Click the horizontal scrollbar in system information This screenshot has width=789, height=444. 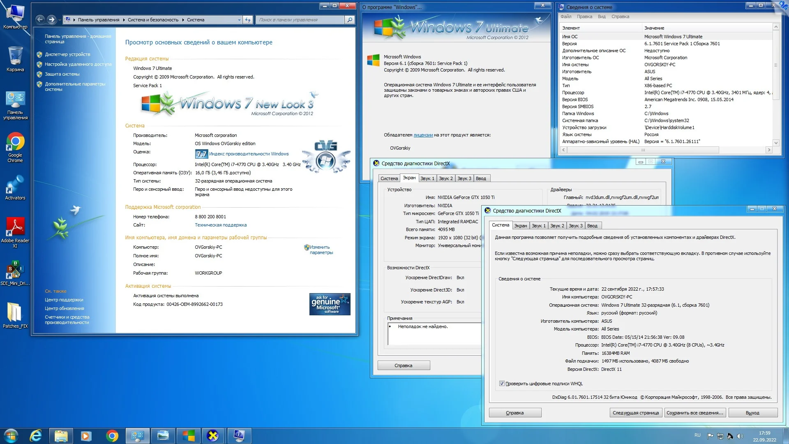point(643,150)
